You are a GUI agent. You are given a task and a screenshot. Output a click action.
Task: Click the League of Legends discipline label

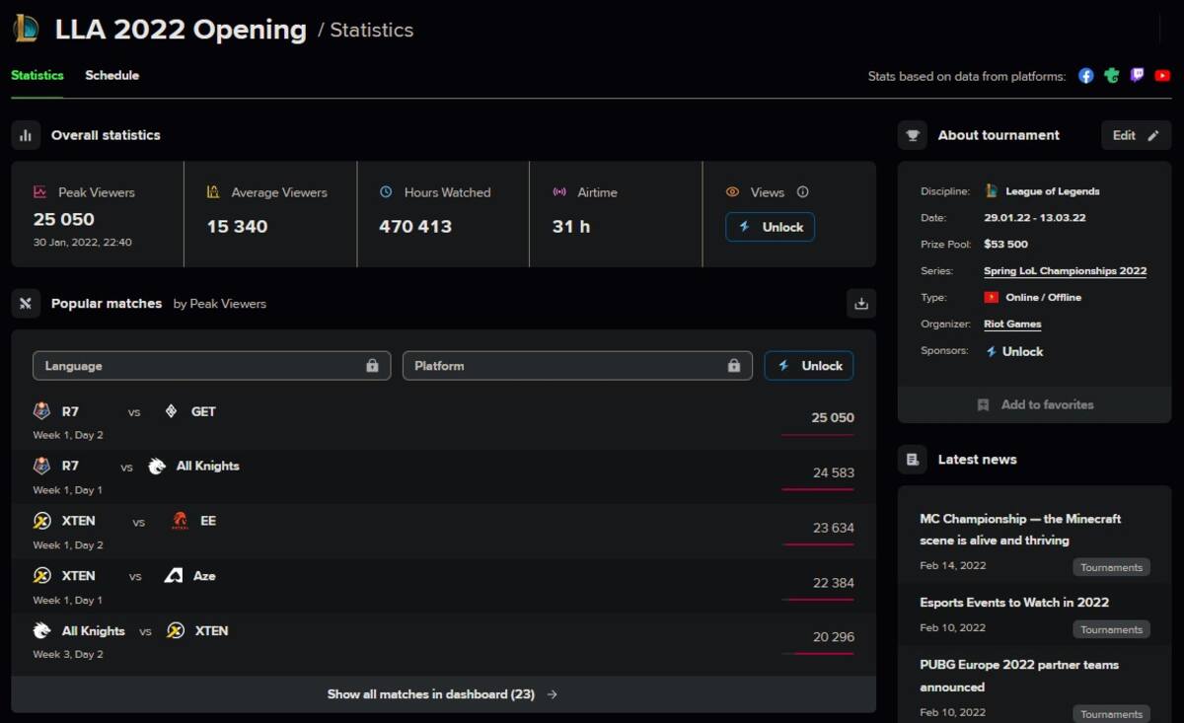pos(1052,191)
